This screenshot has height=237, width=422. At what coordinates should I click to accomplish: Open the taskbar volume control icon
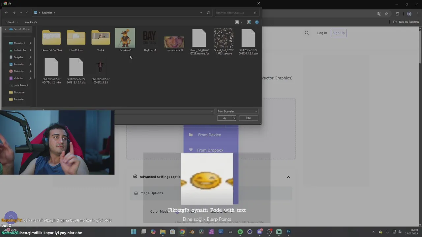(400, 232)
